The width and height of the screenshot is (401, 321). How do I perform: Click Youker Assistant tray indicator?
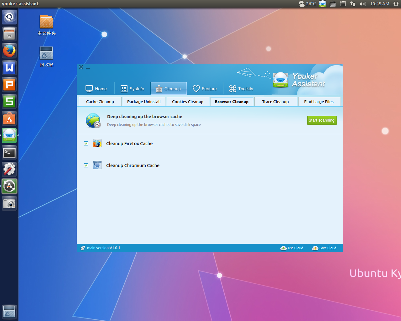pyautogui.click(x=323, y=4)
